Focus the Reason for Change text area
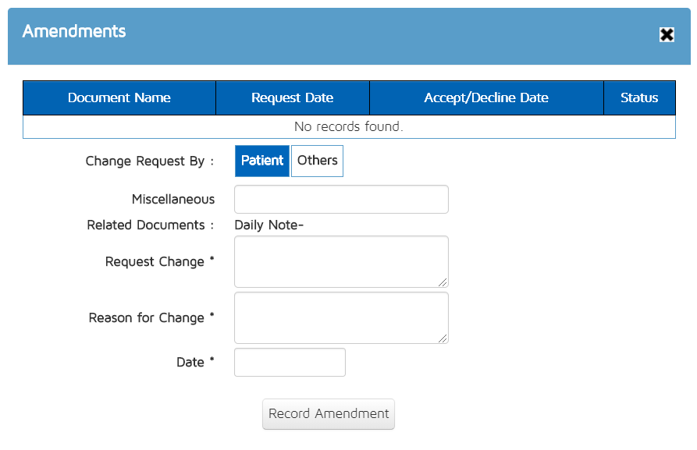The width and height of the screenshot is (697, 450). (341, 317)
